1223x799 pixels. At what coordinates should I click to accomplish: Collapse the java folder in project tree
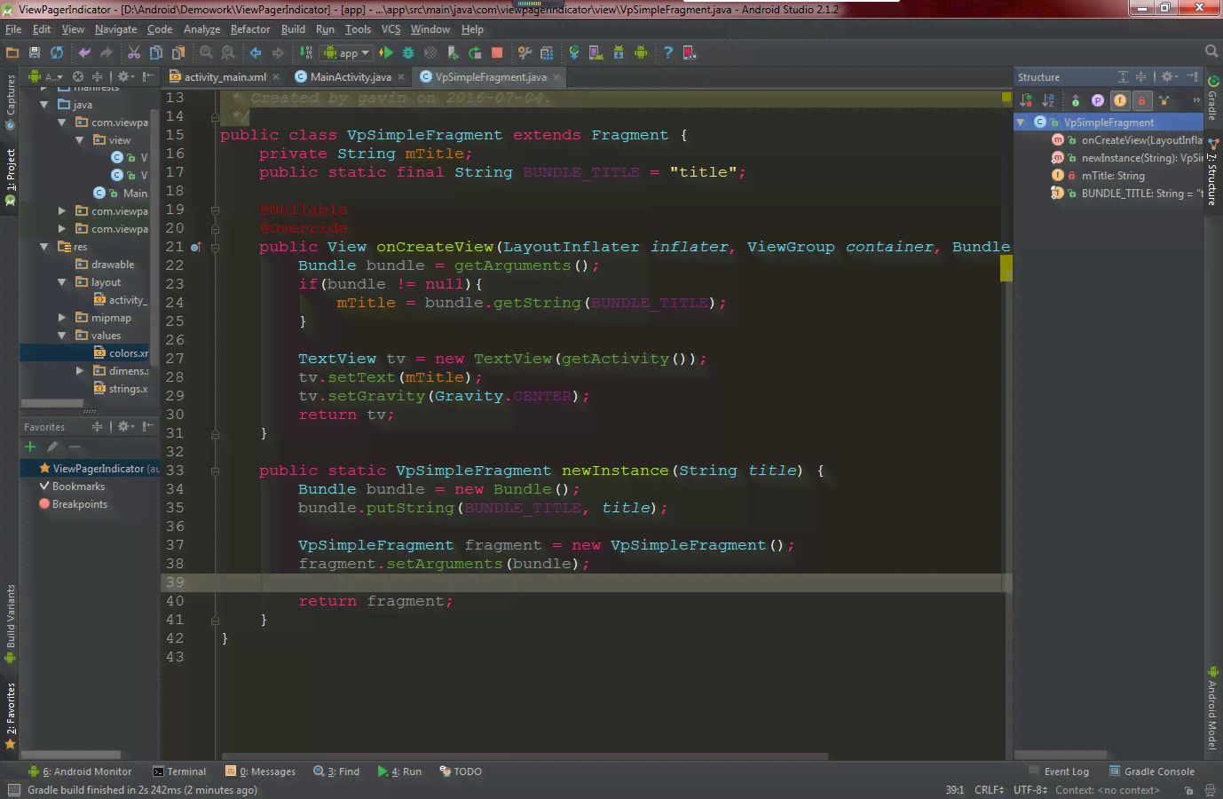[x=44, y=105]
